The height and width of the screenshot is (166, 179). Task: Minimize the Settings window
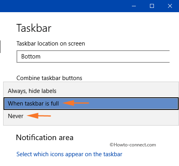(134, 6)
